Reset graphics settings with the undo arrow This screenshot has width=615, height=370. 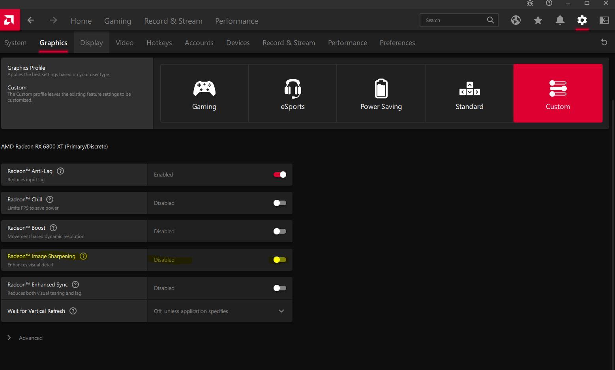tap(604, 42)
